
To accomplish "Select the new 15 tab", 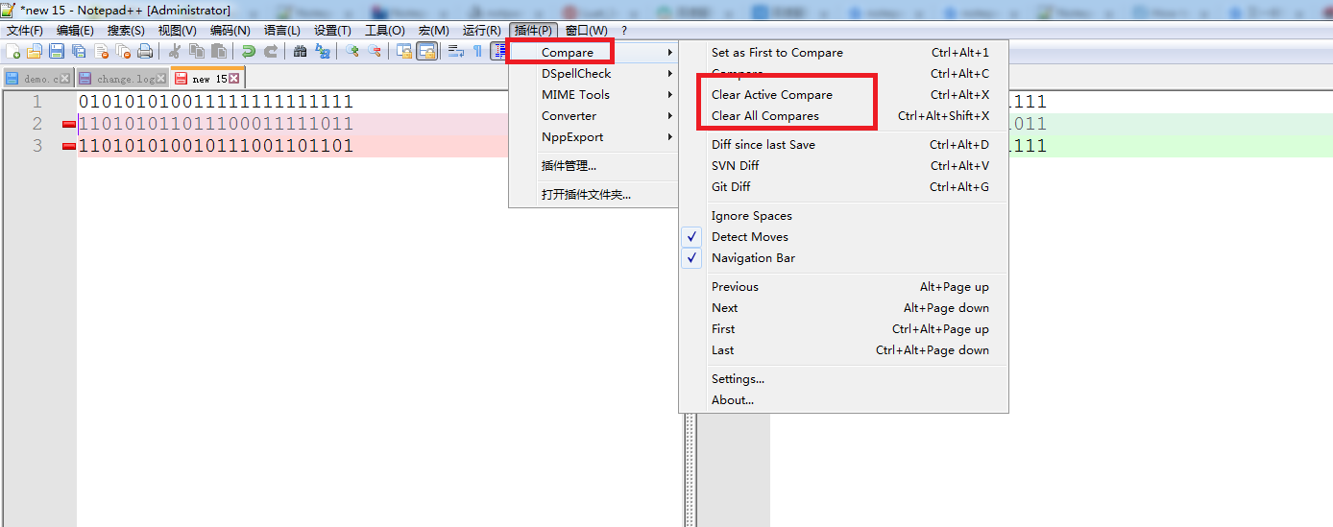I will 207,78.
